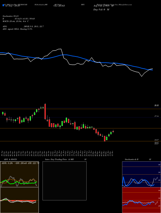Click the blue 12-day SMA legend square
Screen dimensions: 161x213
click(x=3, y=5)
